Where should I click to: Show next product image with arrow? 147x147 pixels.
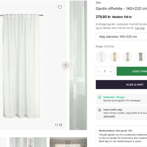pos(66,65)
